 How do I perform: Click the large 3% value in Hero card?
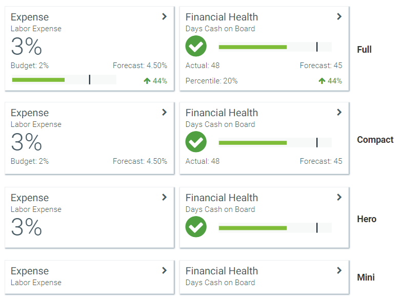(26, 227)
